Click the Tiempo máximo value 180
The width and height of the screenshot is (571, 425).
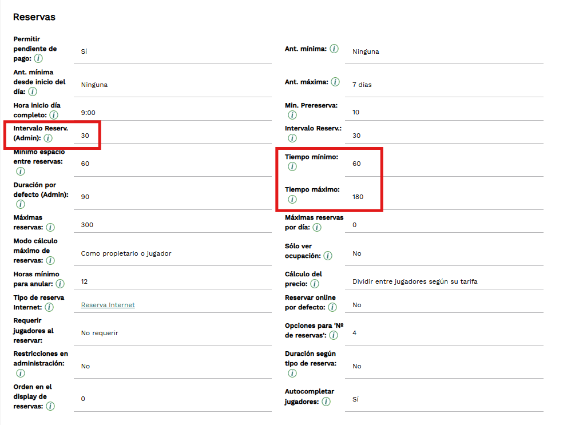point(358,197)
